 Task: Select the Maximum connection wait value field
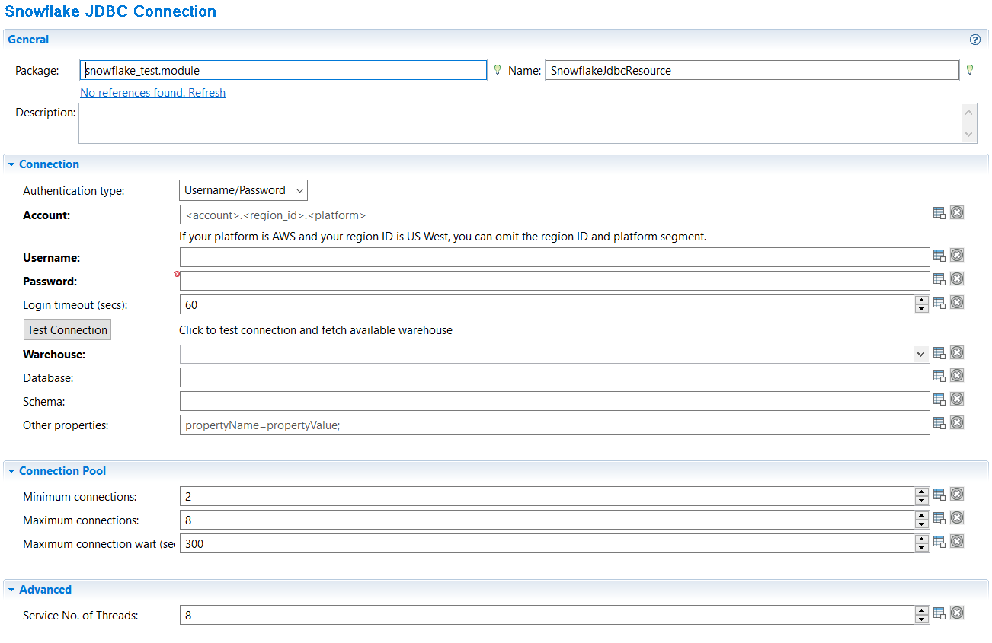pyautogui.click(x=547, y=543)
